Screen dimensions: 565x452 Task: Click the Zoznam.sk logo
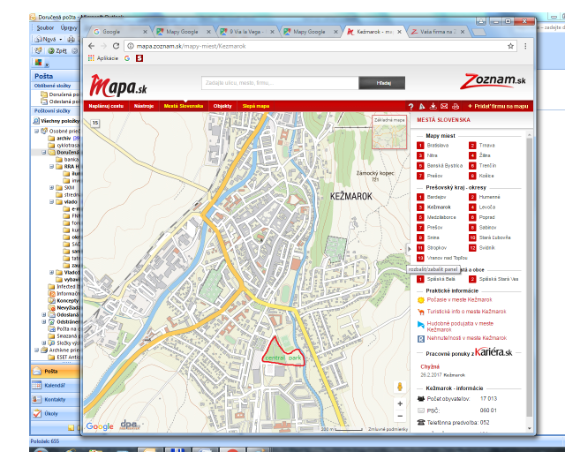[x=493, y=81]
